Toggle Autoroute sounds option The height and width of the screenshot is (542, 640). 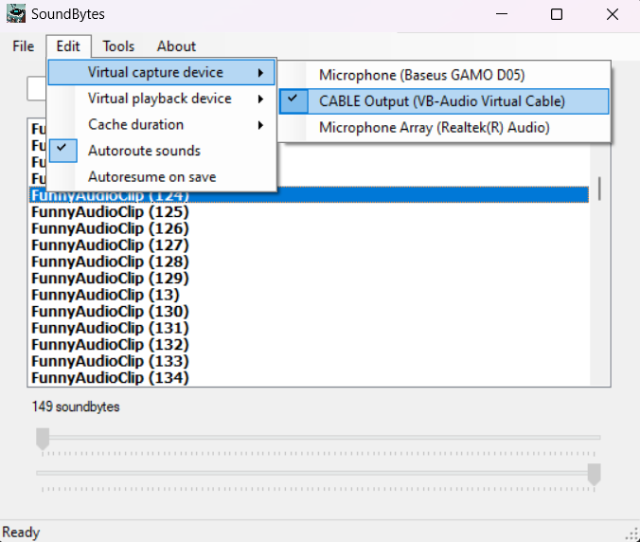pyautogui.click(x=144, y=151)
